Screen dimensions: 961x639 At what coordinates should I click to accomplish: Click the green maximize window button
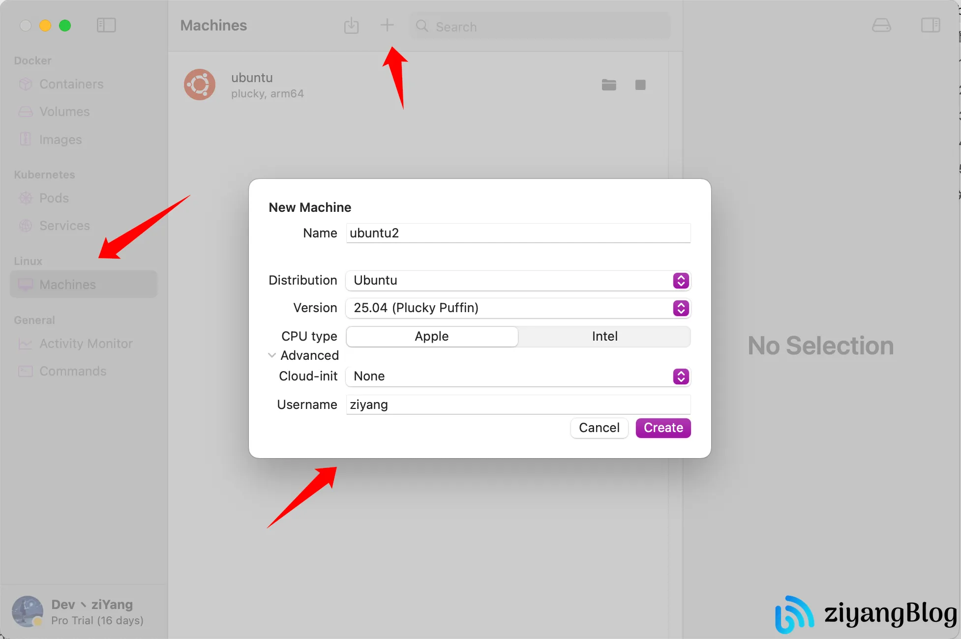(x=65, y=25)
